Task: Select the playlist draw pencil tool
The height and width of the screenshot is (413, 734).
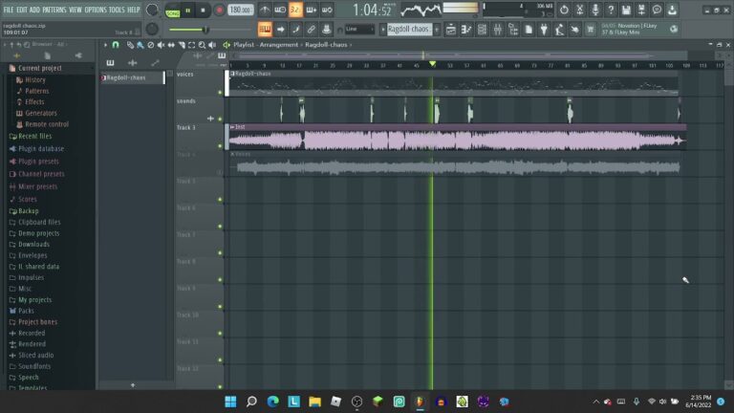Action: (130, 45)
